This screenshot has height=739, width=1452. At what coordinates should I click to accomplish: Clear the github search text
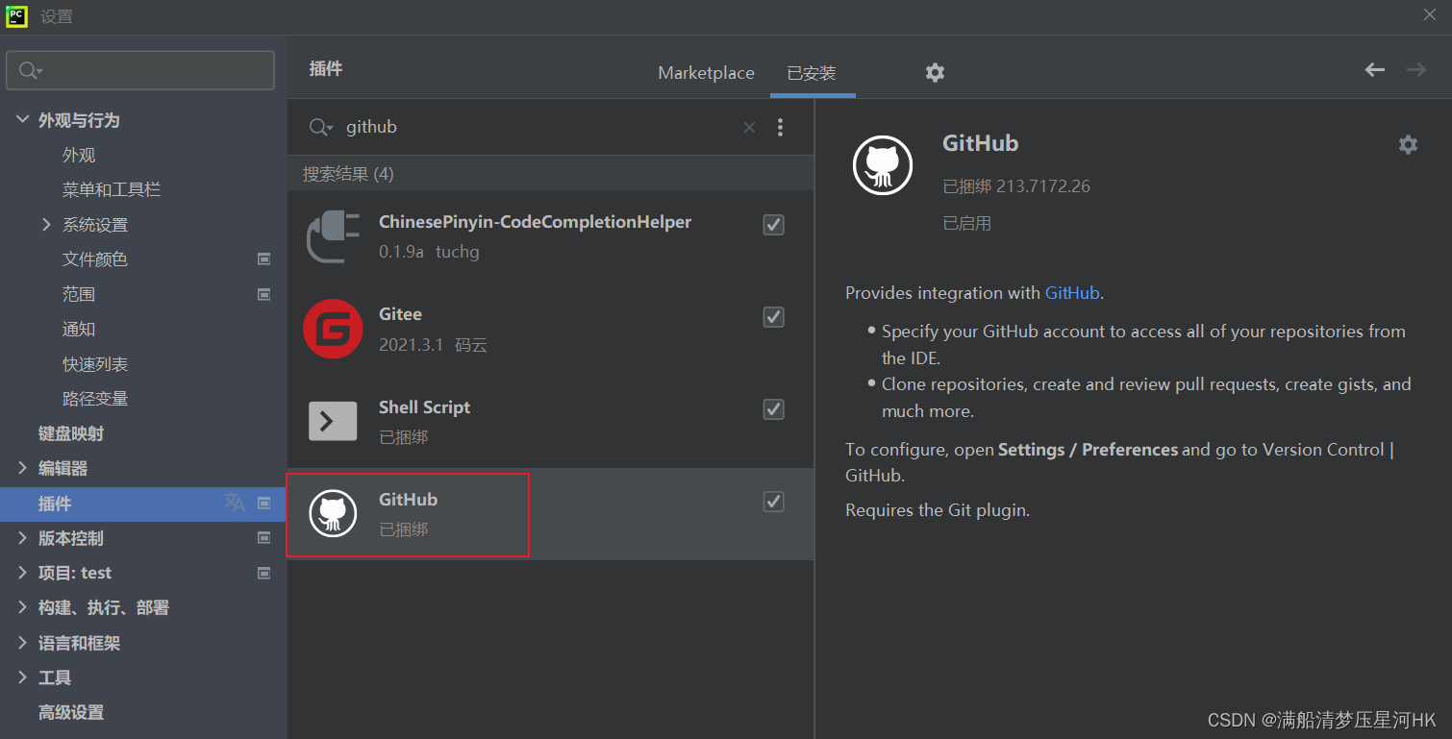point(749,127)
